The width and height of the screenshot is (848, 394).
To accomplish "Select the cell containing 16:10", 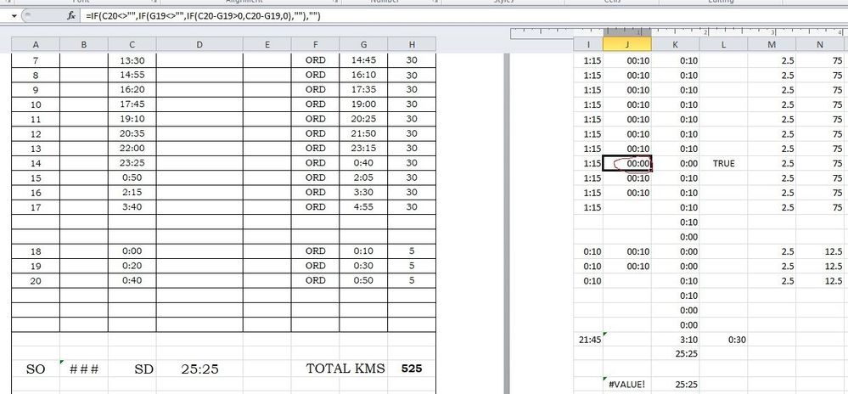I will click(363, 75).
